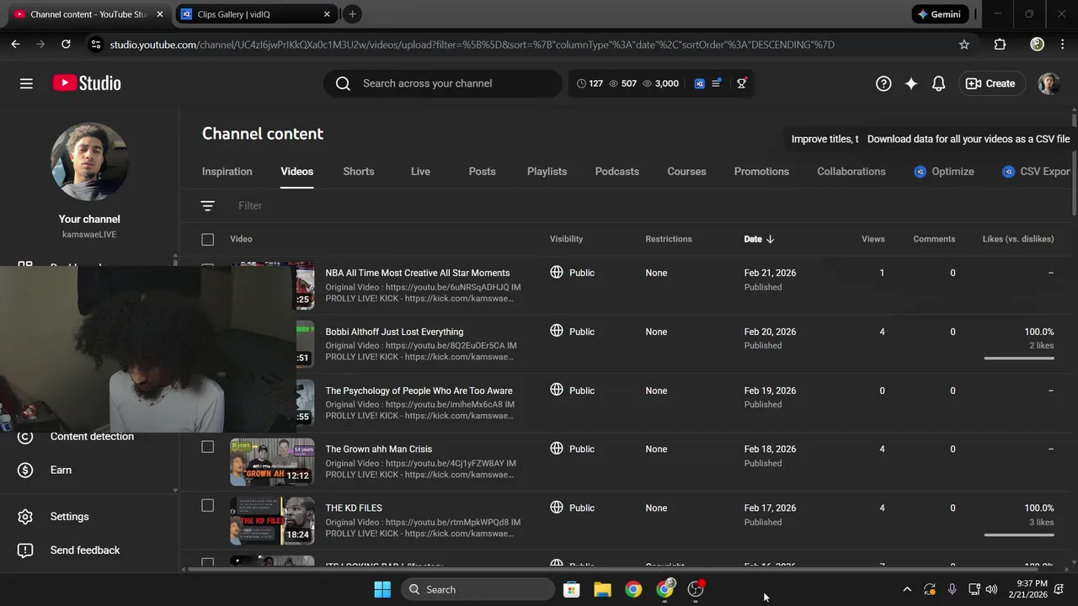Open the notifications bell

(938, 83)
